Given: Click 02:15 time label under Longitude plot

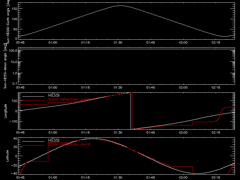Looking at the screenshot, I should (216, 133).
